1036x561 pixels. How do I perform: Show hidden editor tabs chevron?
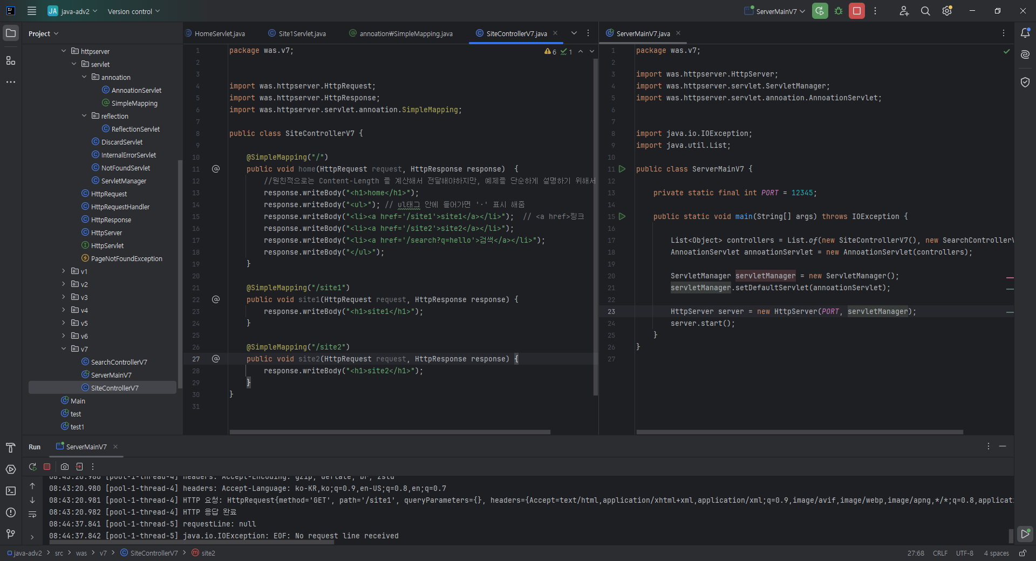[x=574, y=33]
